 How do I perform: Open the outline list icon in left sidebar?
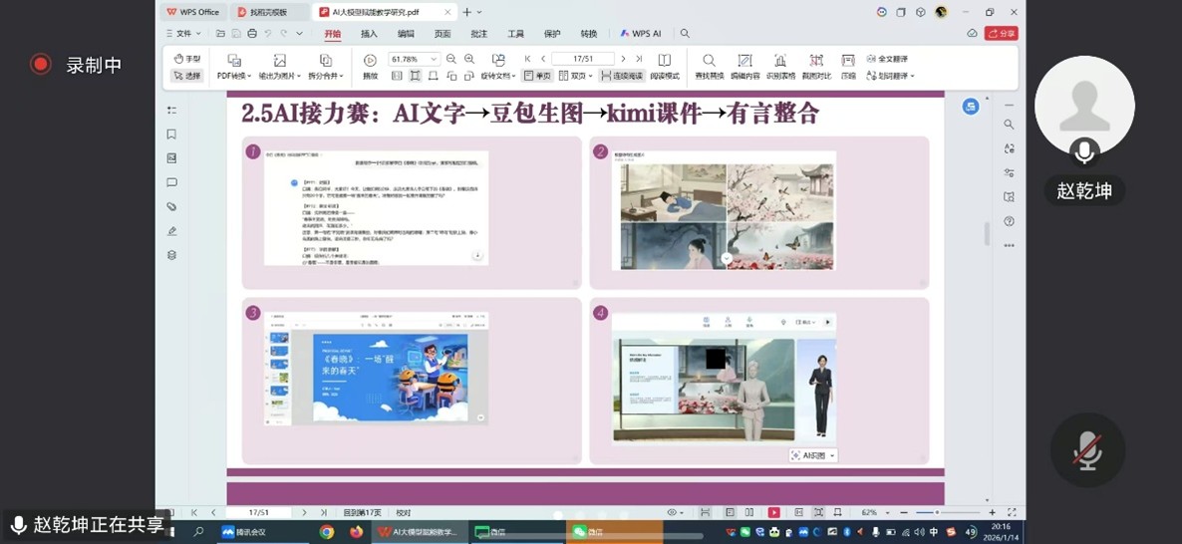tap(171, 110)
